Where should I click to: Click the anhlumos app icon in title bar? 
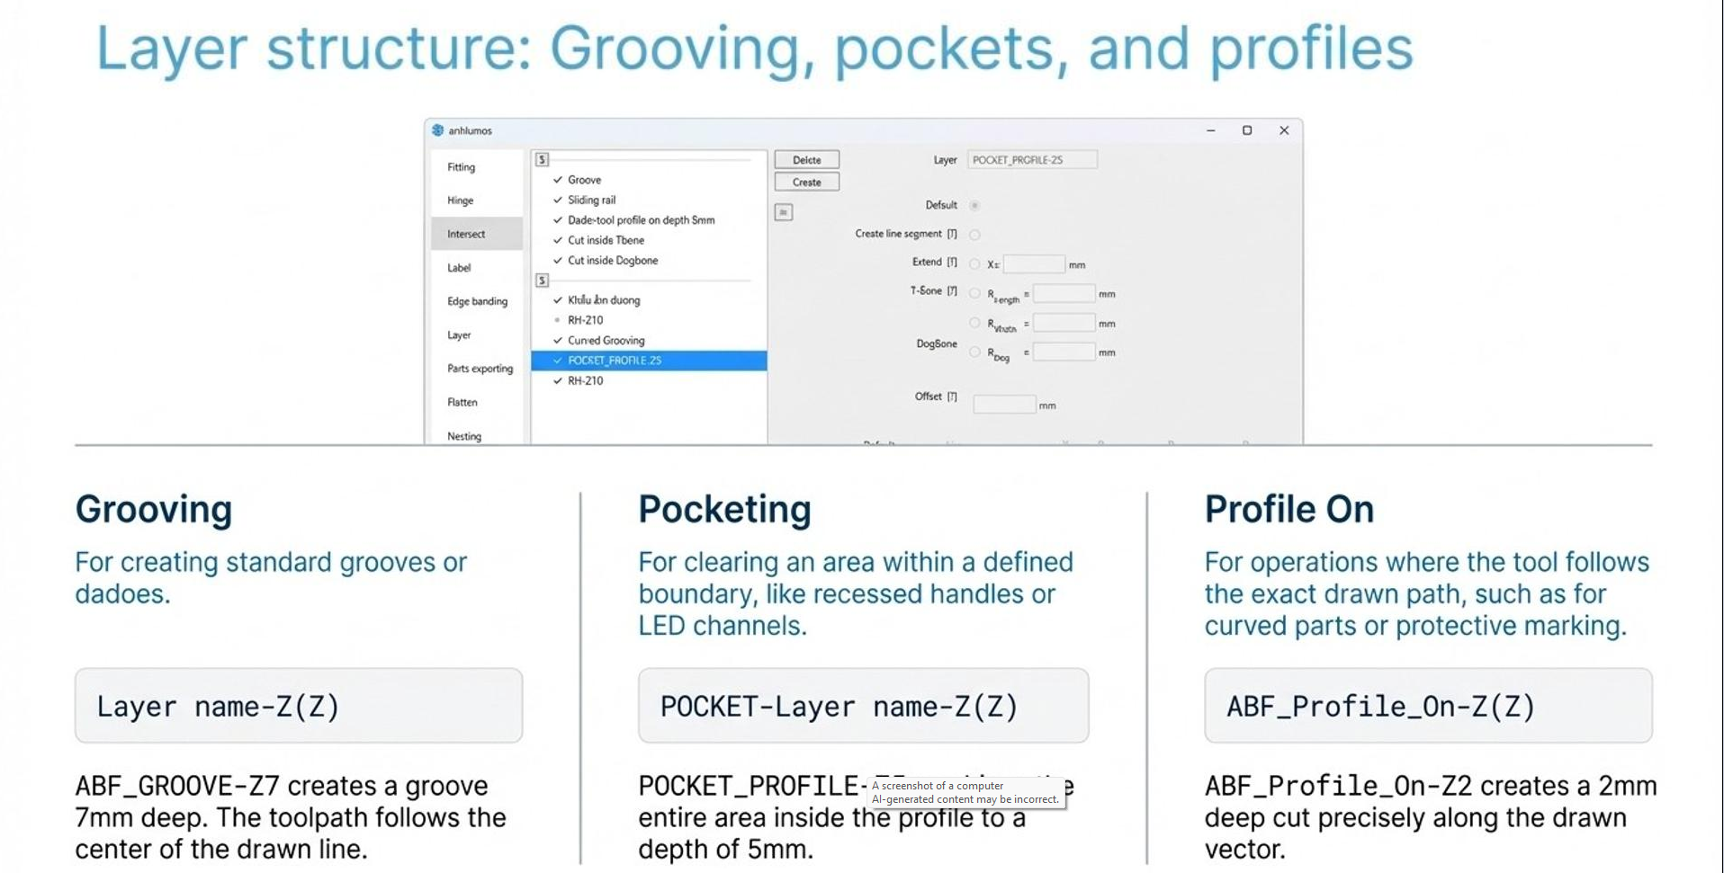[437, 130]
